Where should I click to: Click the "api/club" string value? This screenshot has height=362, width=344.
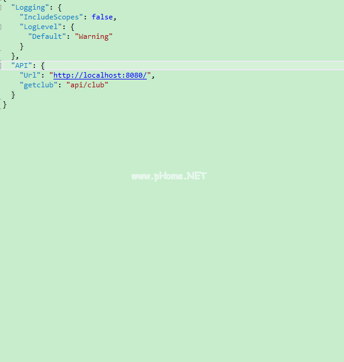pos(87,85)
